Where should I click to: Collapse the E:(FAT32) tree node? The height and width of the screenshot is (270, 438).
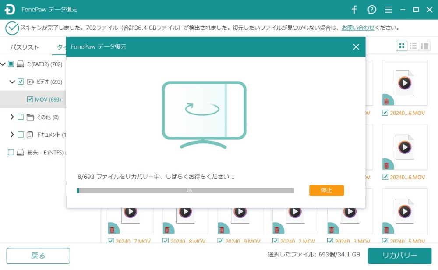(x=3, y=64)
